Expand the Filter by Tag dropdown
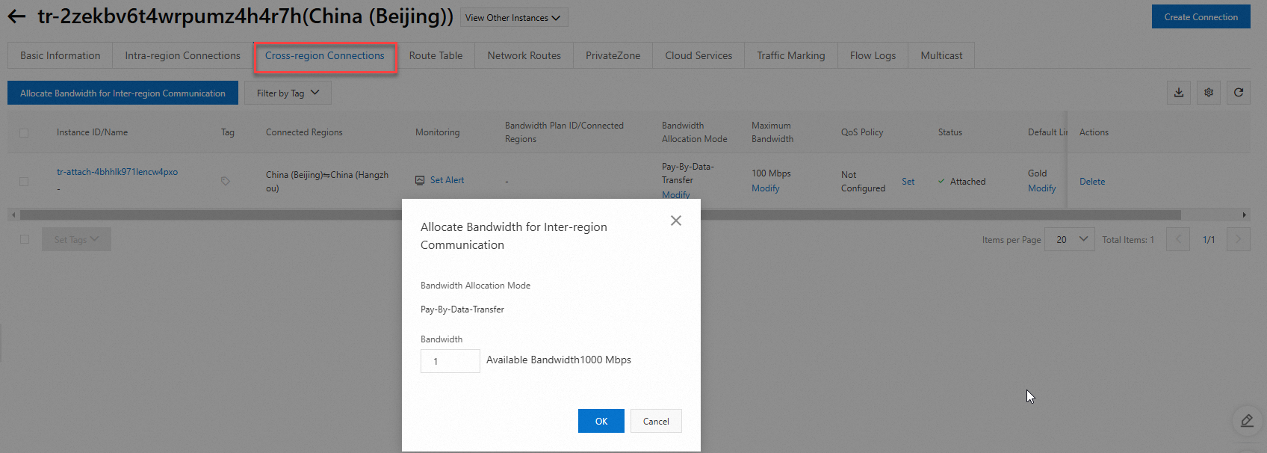Image resolution: width=1267 pixels, height=453 pixels. (x=288, y=93)
